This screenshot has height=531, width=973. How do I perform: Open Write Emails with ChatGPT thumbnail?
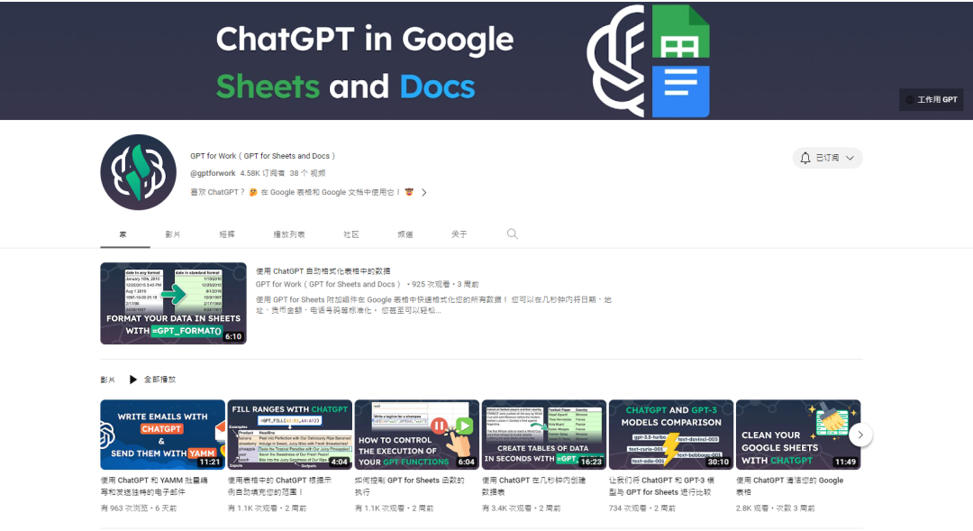click(x=162, y=435)
